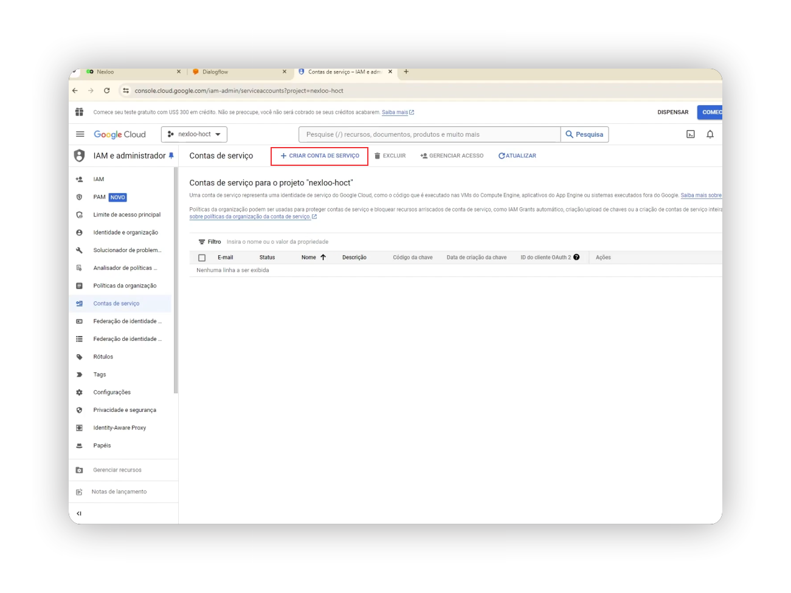Screen dimensions: 791x593
Task: Open the hamburger navigation menu
Action: pos(80,134)
